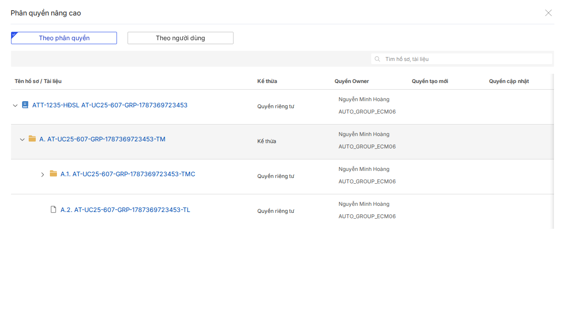
Task: Select the Theo phân quyền tab
Action: (x=64, y=38)
